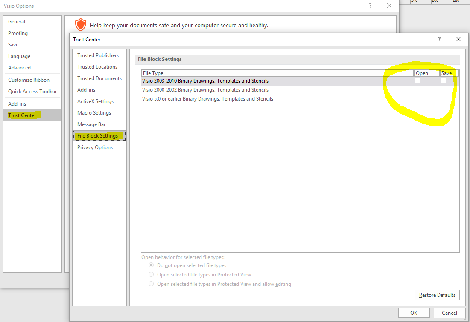Go to Language in Visio Options
The height and width of the screenshot is (322, 470).
[x=32, y=56]
